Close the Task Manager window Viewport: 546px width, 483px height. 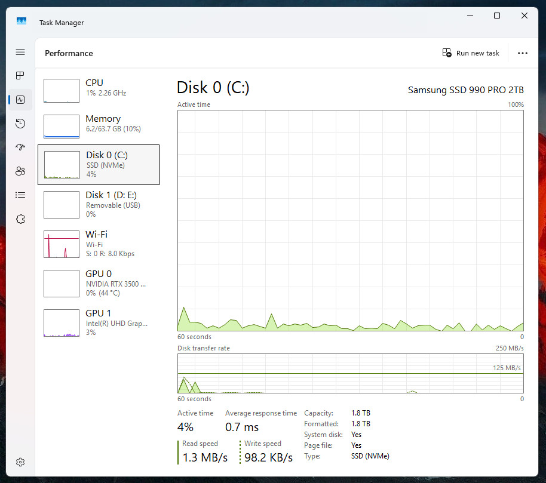(524, 16)
